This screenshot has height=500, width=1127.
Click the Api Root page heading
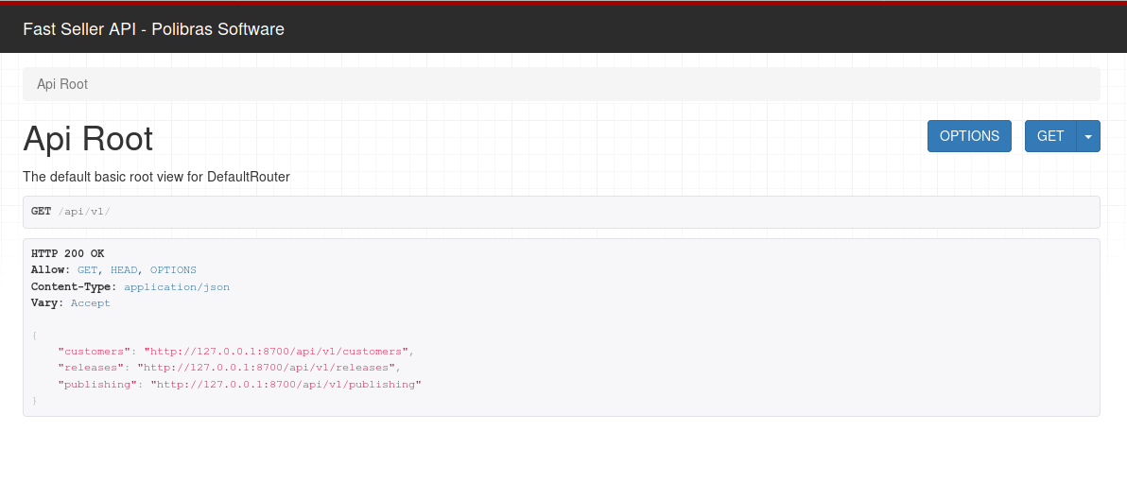coord(88,138)
